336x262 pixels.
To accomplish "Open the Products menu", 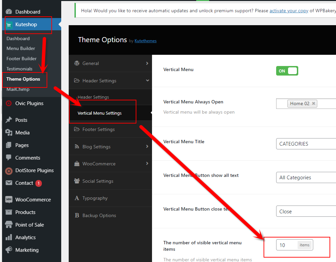I will [x=32, y=212].
